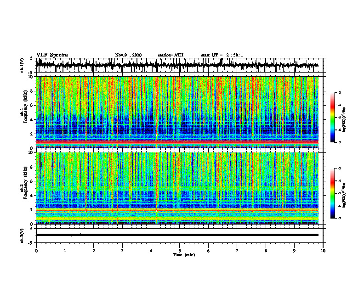Click the "-3" label on ch.1 colorbar

pos(339,93)
